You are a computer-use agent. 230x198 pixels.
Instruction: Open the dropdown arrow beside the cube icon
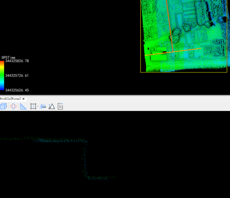[x=7, y=106]
